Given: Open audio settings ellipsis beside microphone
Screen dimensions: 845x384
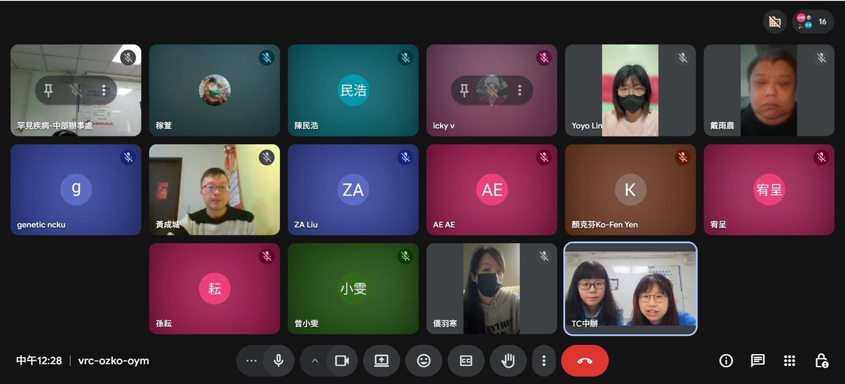Looking at the screenshot, I should tap(251, 361).
